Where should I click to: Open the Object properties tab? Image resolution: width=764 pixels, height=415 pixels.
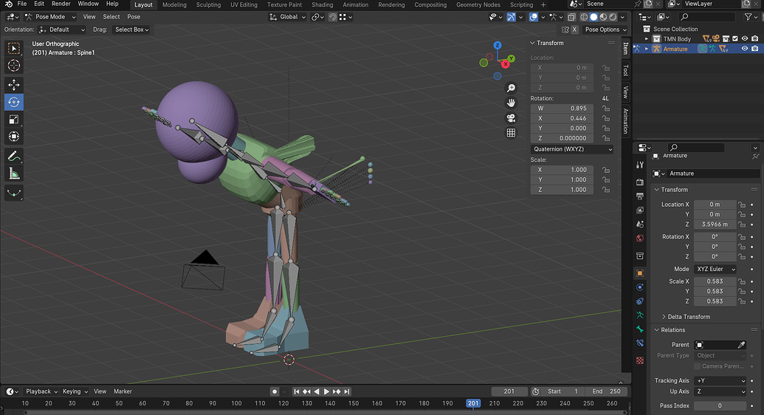tap(640, 273)
